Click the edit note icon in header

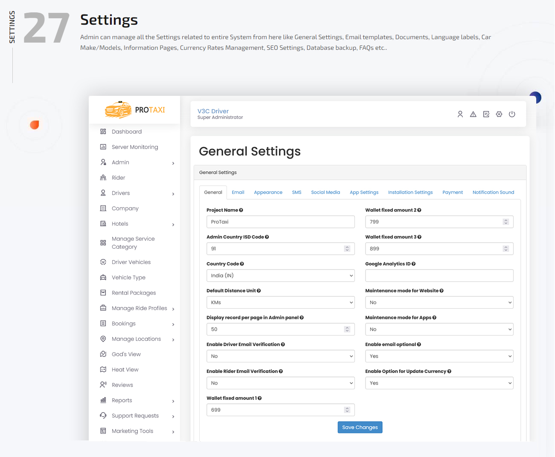[486, 114]
